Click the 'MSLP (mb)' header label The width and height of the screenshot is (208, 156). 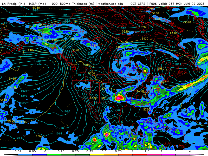coord(37,4)
